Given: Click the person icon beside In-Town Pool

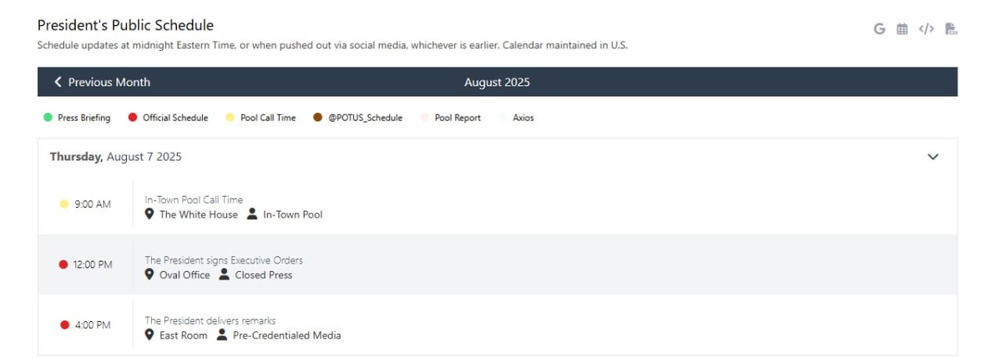Looking at the screenshot, I should (x=252, y=214).
